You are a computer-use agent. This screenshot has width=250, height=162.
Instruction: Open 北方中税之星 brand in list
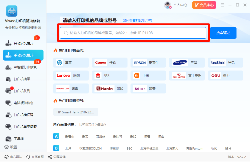pos(149,148)
